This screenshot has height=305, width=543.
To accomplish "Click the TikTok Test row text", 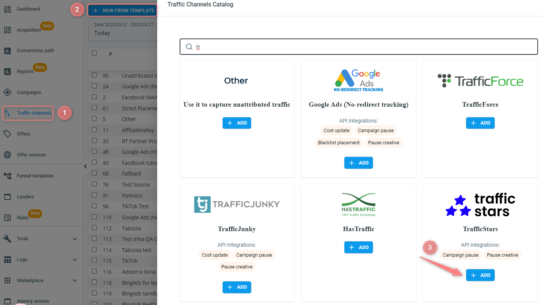I will (135, 206).
